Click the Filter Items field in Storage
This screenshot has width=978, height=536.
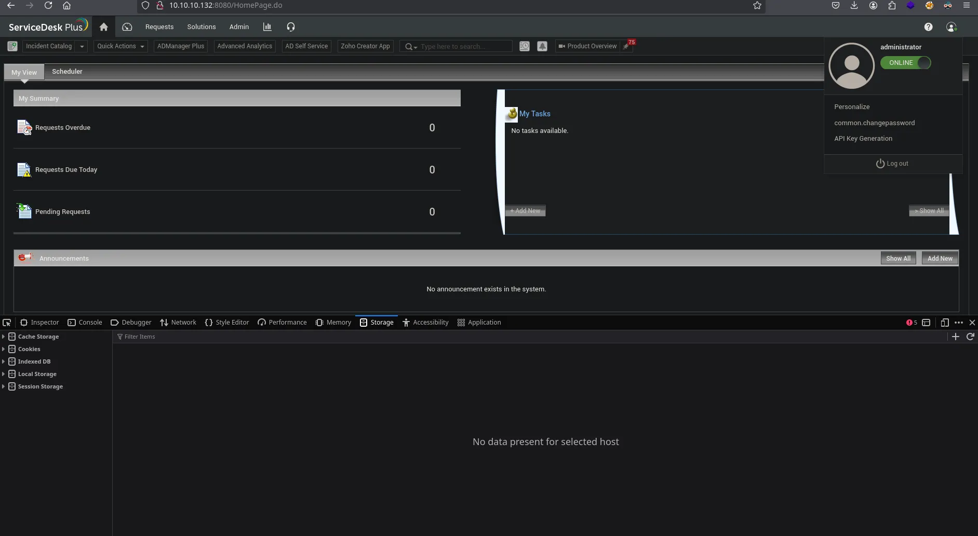pos(530,337)
